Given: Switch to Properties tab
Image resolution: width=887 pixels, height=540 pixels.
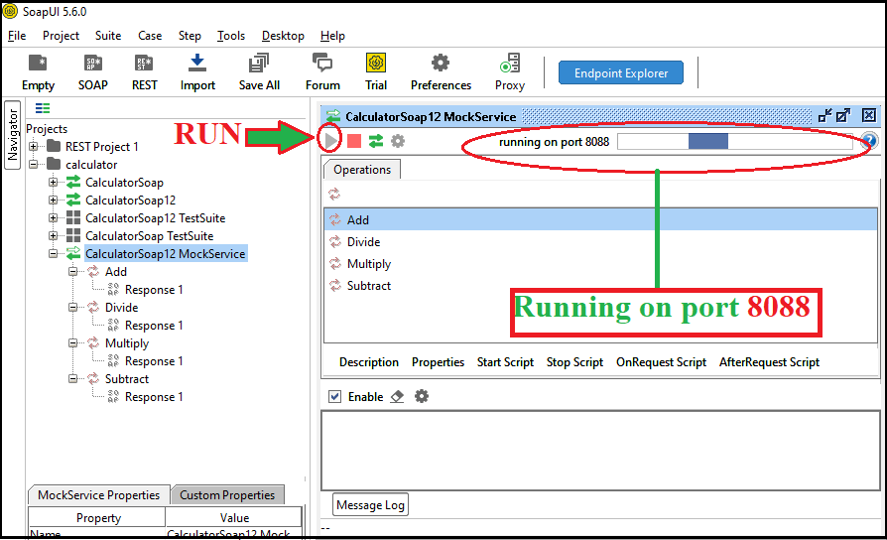Looking at the screenshot, I should tap(438, 361).
